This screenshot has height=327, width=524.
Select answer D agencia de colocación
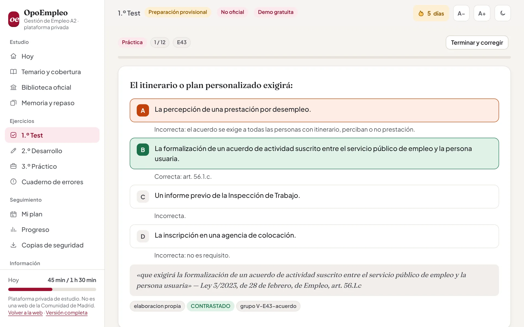[x=314, y=236]
